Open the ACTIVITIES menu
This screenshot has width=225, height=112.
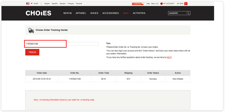(x=139, y=13)
